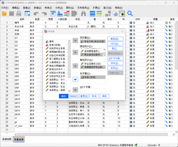Click the Open data file toolbar icon

click(x=4, y=13)
